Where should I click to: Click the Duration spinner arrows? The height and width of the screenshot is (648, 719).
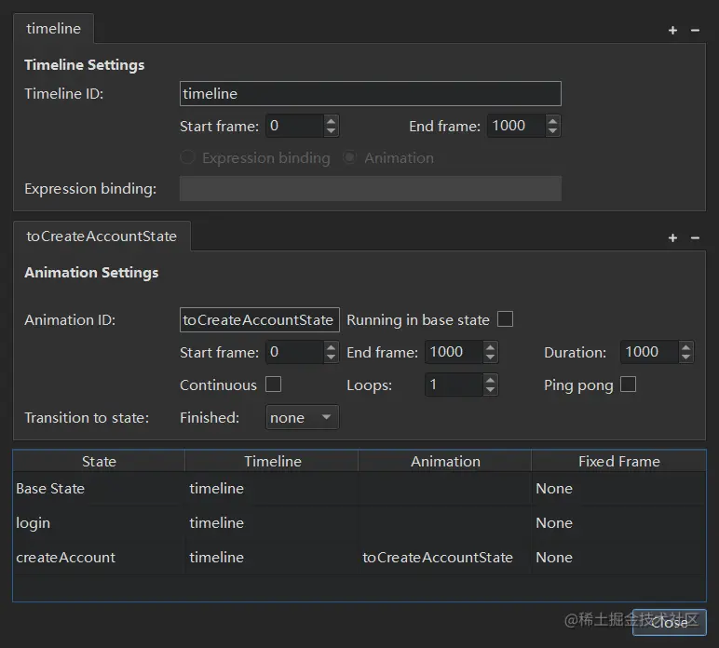coord(686,352)
